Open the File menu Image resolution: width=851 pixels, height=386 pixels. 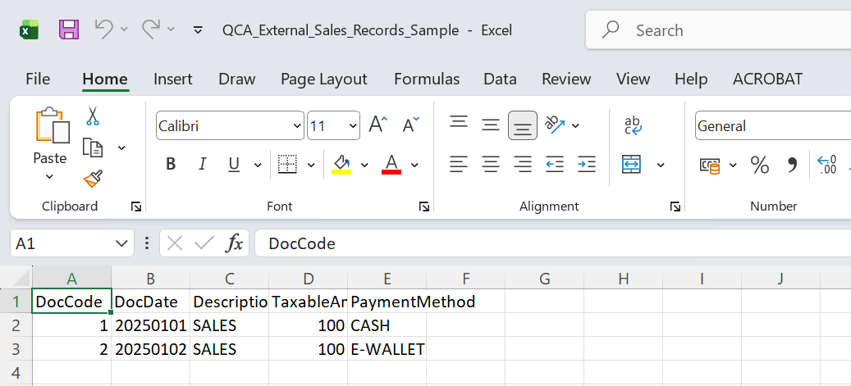point(38,79)
